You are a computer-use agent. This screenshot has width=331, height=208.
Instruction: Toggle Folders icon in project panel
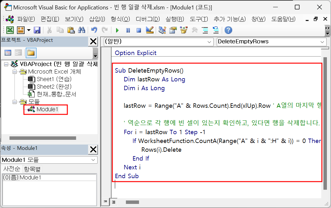31,53
